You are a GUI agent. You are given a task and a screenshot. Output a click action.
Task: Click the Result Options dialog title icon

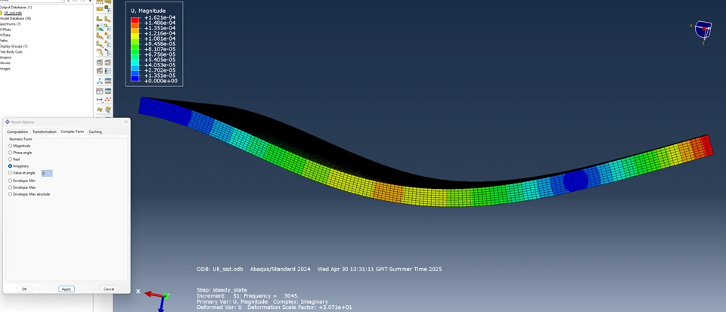[x=8, y=122]
